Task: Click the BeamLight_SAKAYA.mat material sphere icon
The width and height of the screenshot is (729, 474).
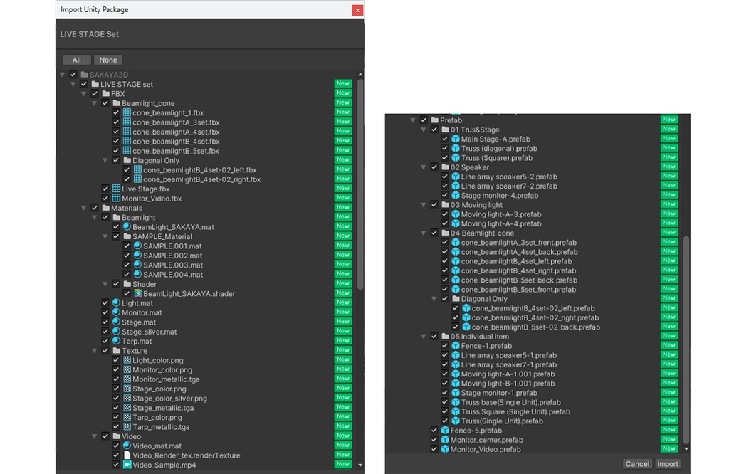Action: (127, 227)
